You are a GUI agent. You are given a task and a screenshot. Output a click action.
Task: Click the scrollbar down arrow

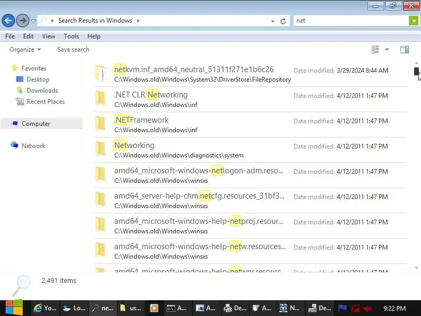(416, 268)
